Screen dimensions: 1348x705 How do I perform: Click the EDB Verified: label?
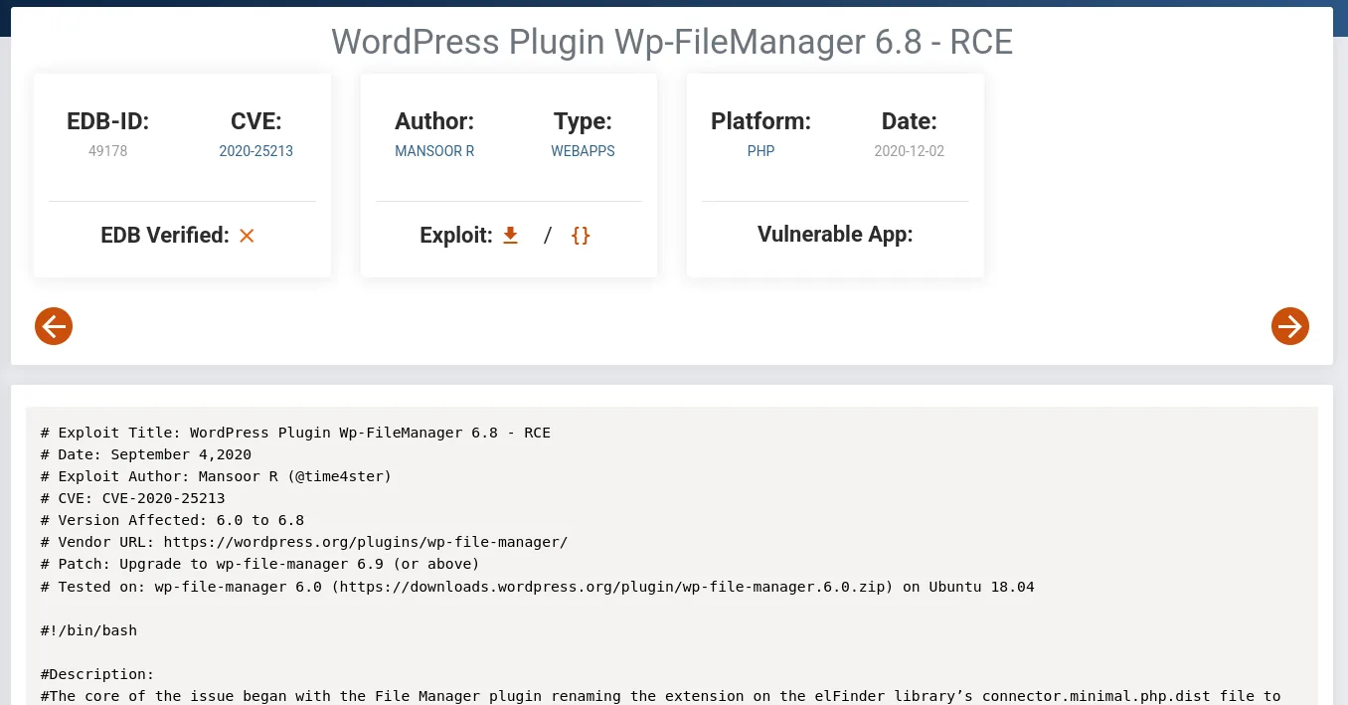[165, 236]
